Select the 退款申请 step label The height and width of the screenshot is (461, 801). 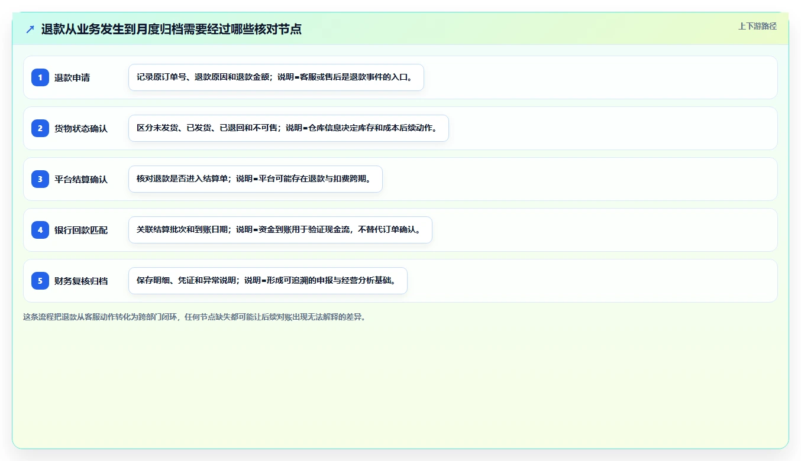click(72, 77)
